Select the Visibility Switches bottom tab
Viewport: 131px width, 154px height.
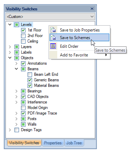(x=24, y=143)
